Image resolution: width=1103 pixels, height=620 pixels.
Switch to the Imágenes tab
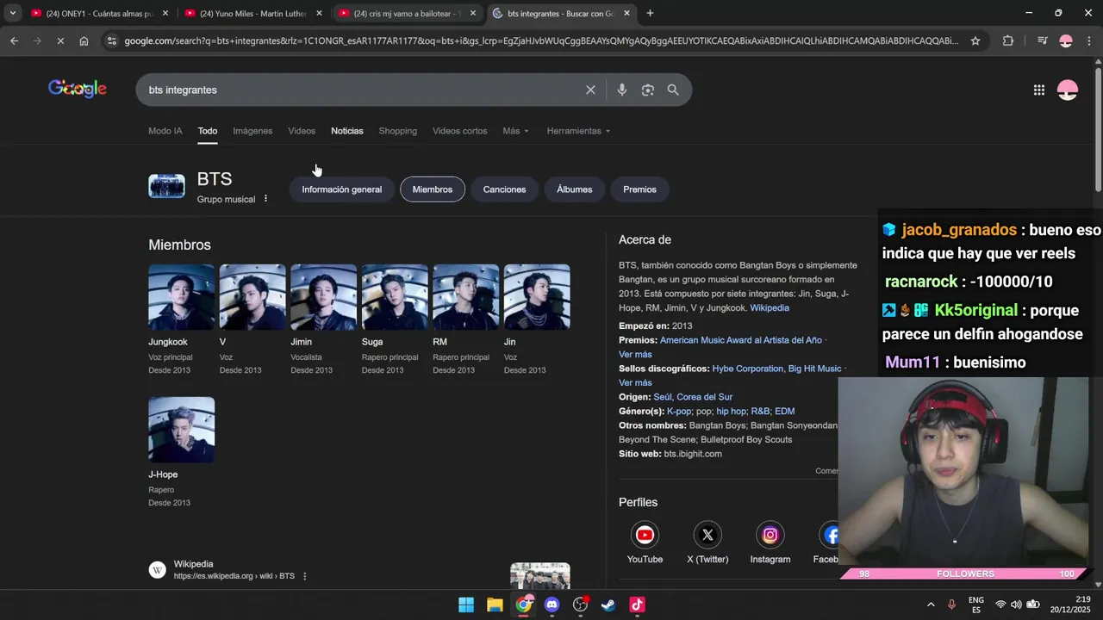click(252, 131)
